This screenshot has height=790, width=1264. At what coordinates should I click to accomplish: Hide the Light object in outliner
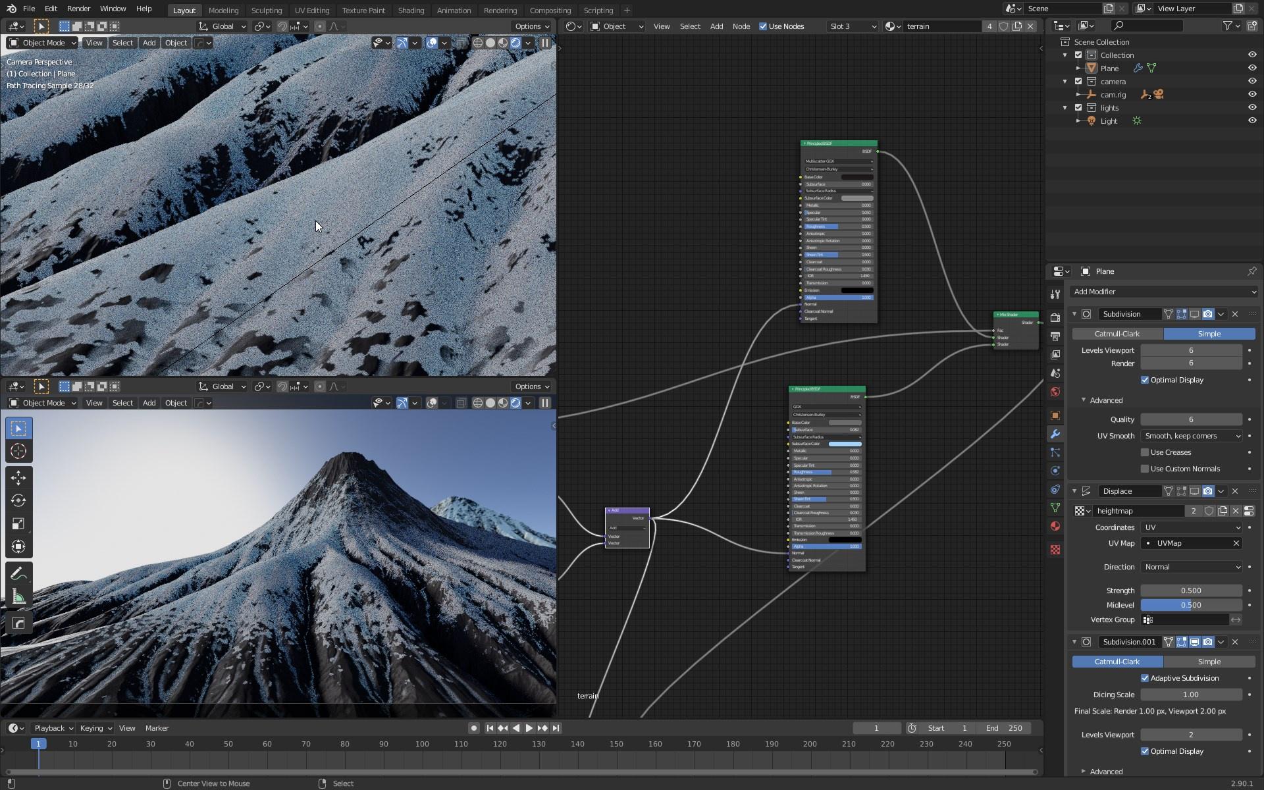pyautogui.click(x=1251, y=120)
